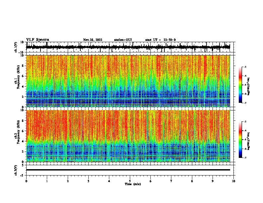
Task: Click the "-7" tick on ch.2 color bar
Action: 245,158
